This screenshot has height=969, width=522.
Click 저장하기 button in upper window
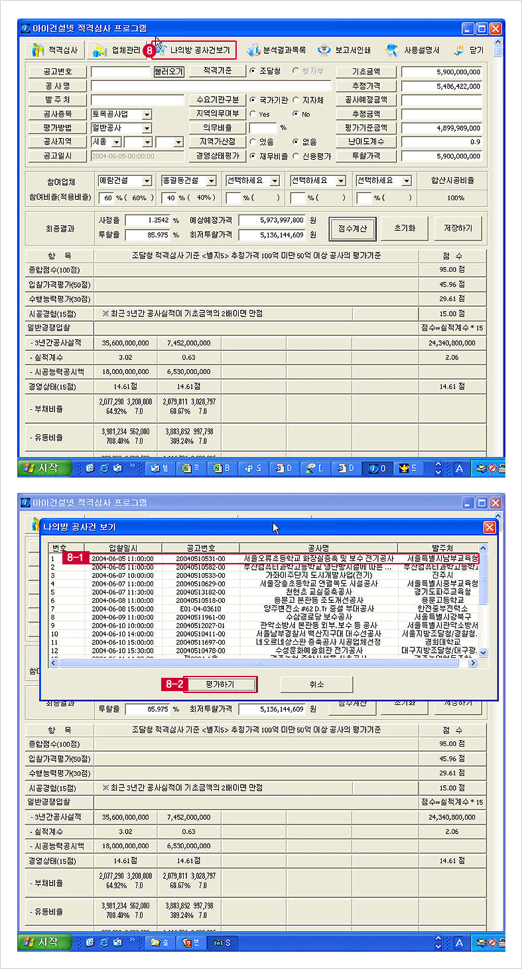pos(458,228)
